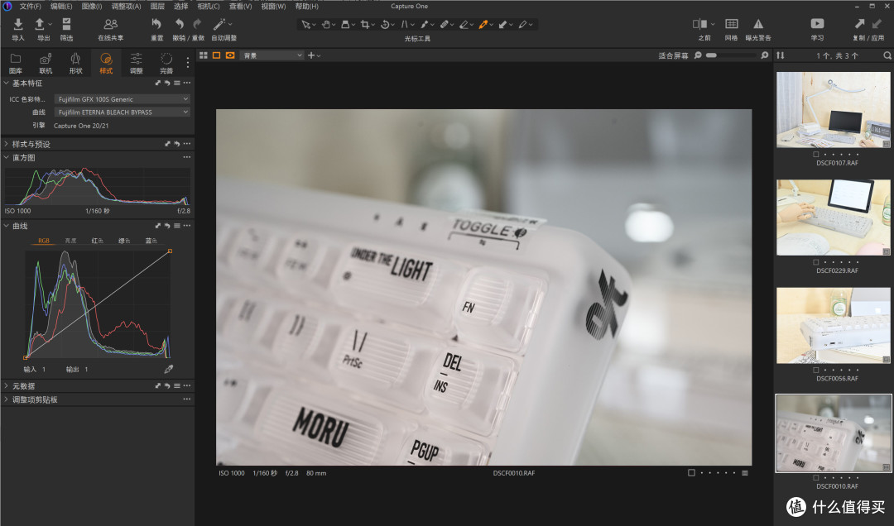This screenshot has height=526, width=894.
Task: Select thumbnail DSCF0107.RAF in browser
Action: coord(833,109)
